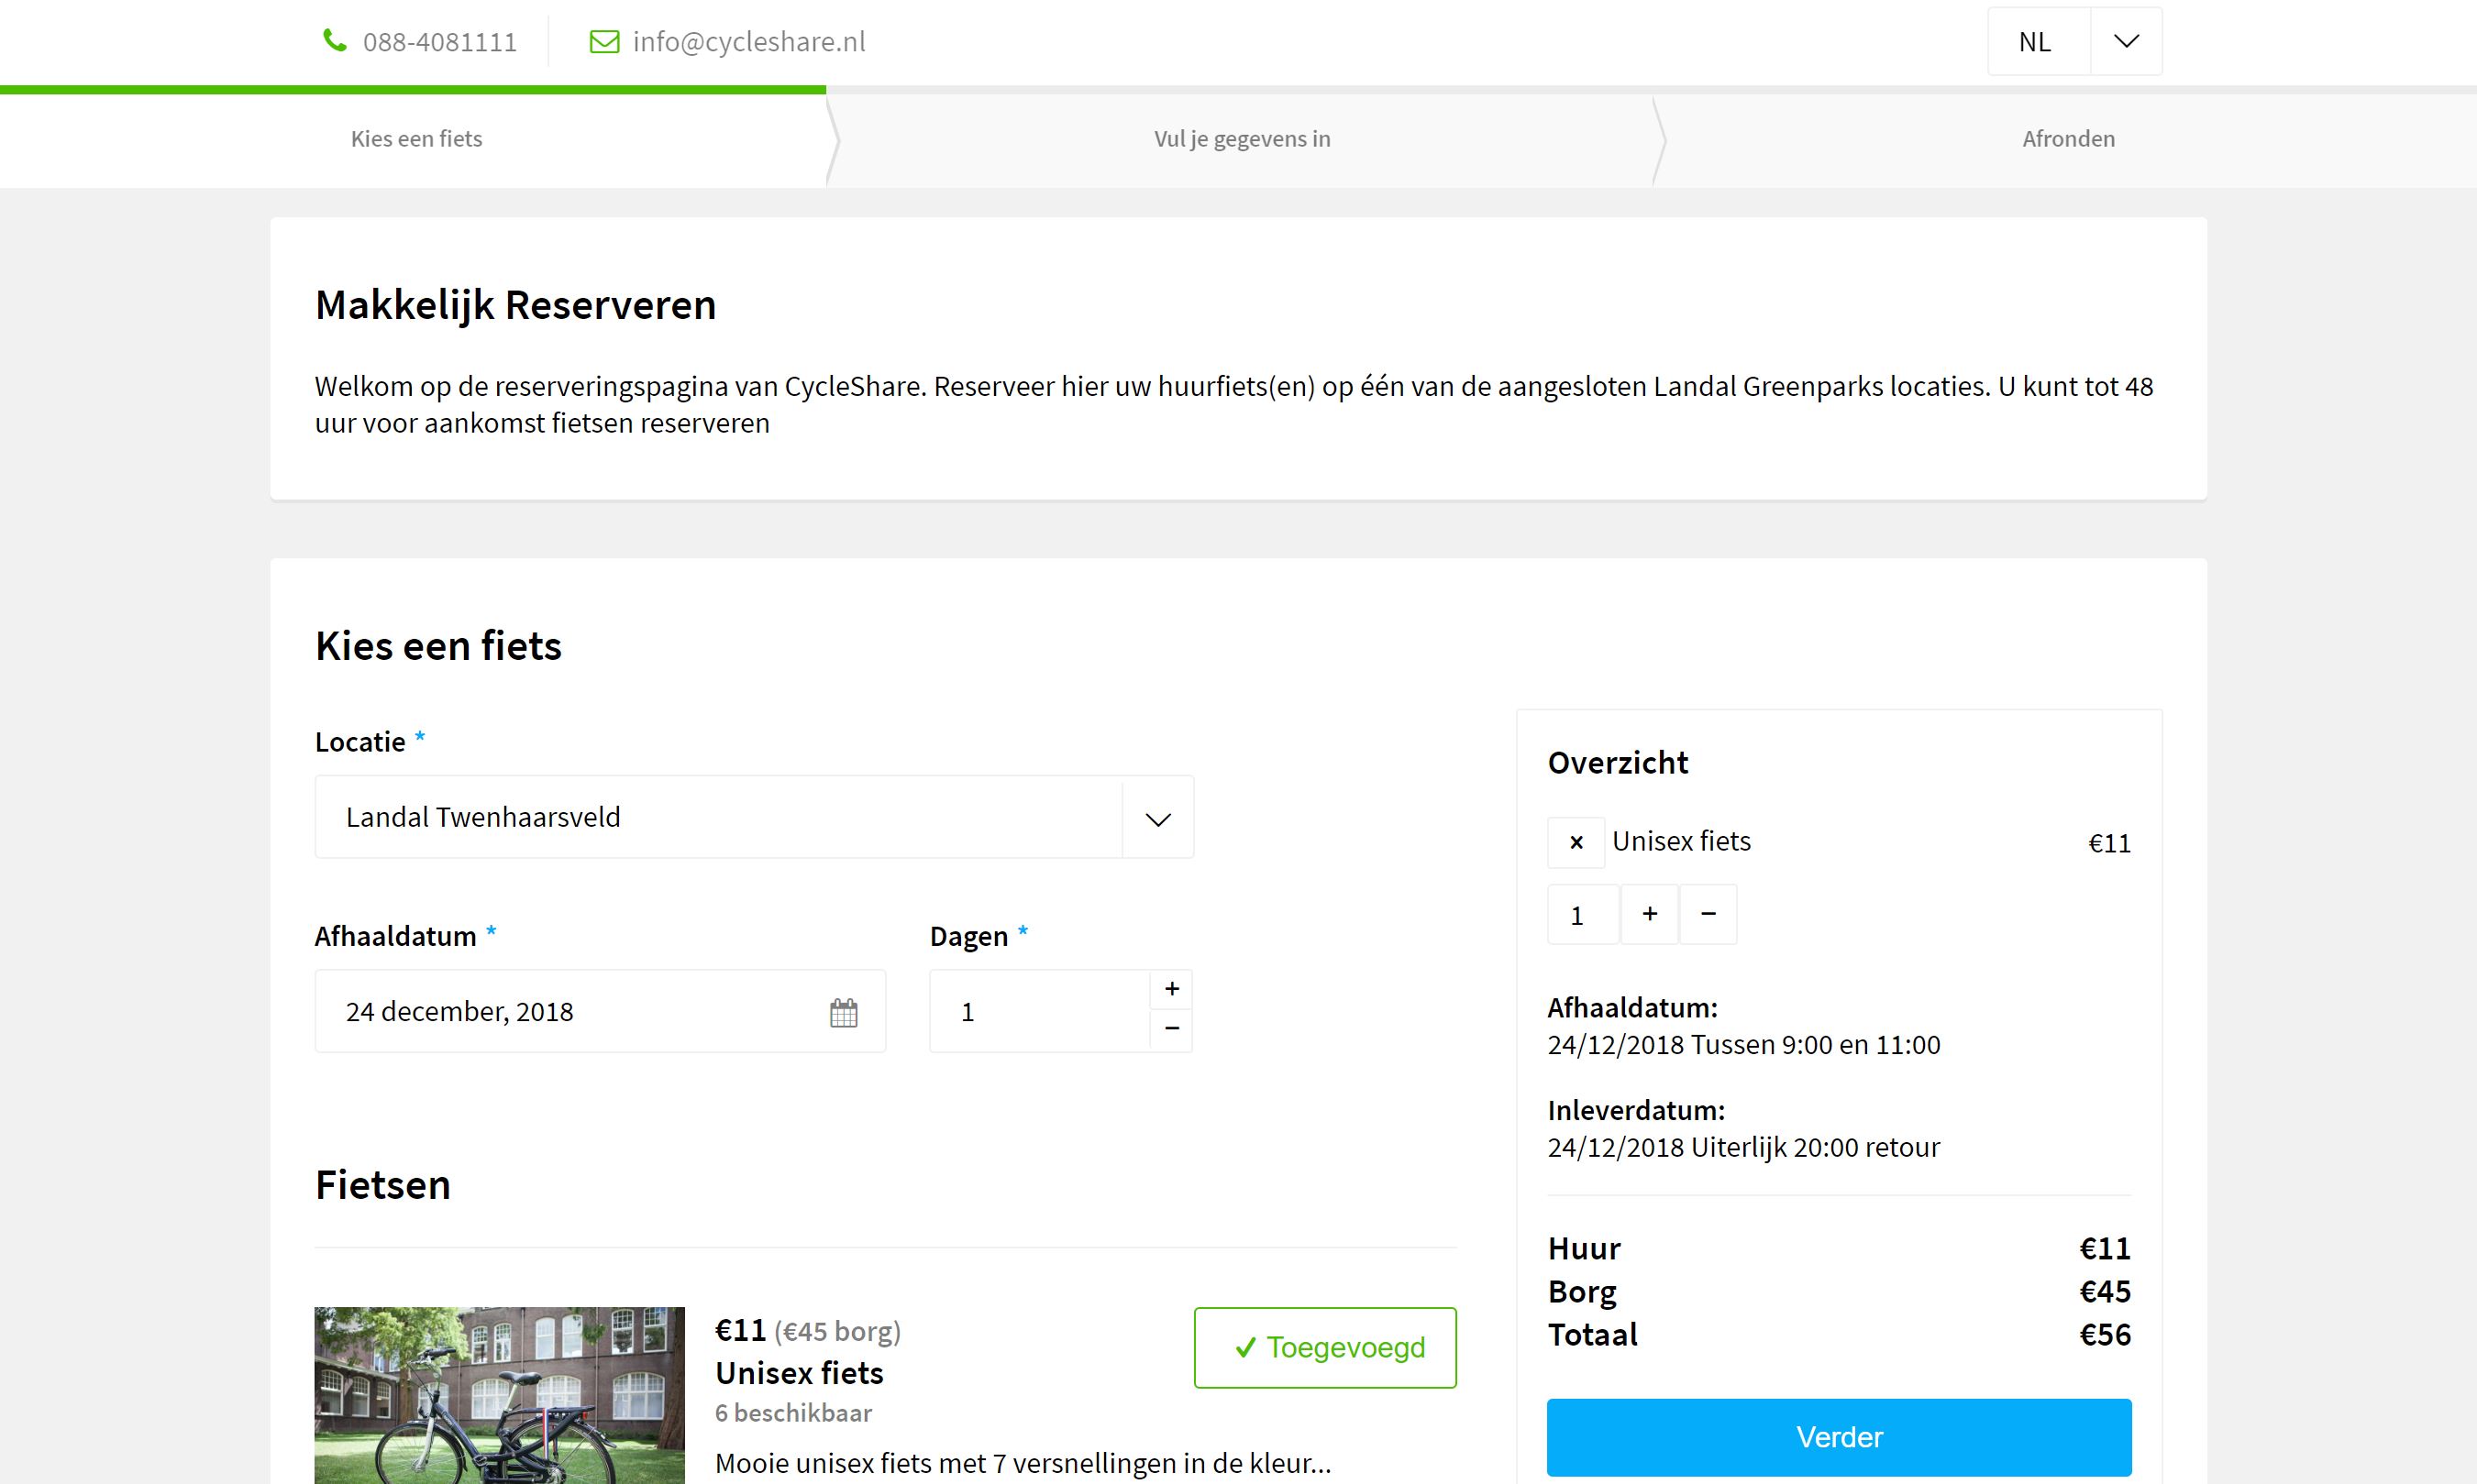Toggle the Toegevoegd bike selection

click(x=1324, y=1347)
